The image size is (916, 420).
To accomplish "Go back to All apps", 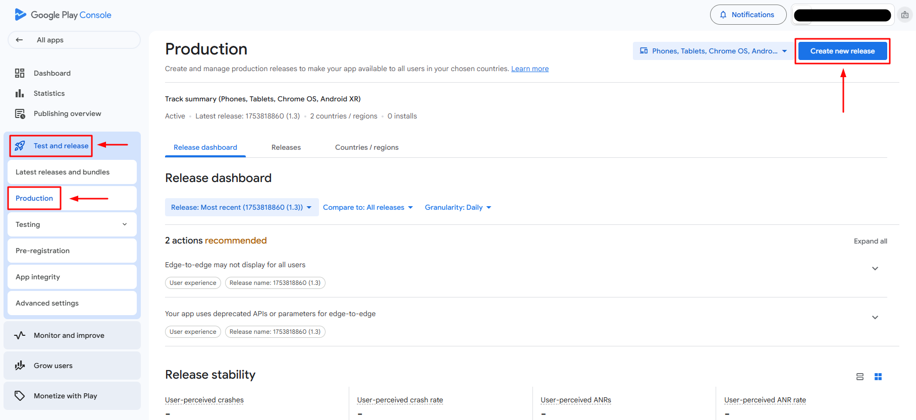I will pos(74,40).
